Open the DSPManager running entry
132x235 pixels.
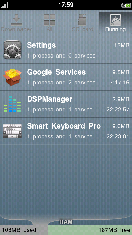pyautogui.click(x=66, y=104)
